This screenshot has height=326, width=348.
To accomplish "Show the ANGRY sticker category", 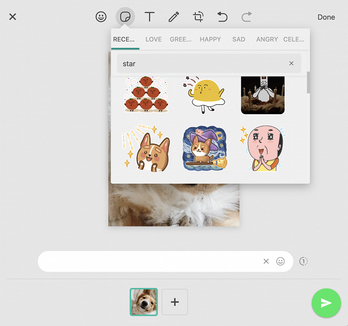I will (x=267, y=39).
